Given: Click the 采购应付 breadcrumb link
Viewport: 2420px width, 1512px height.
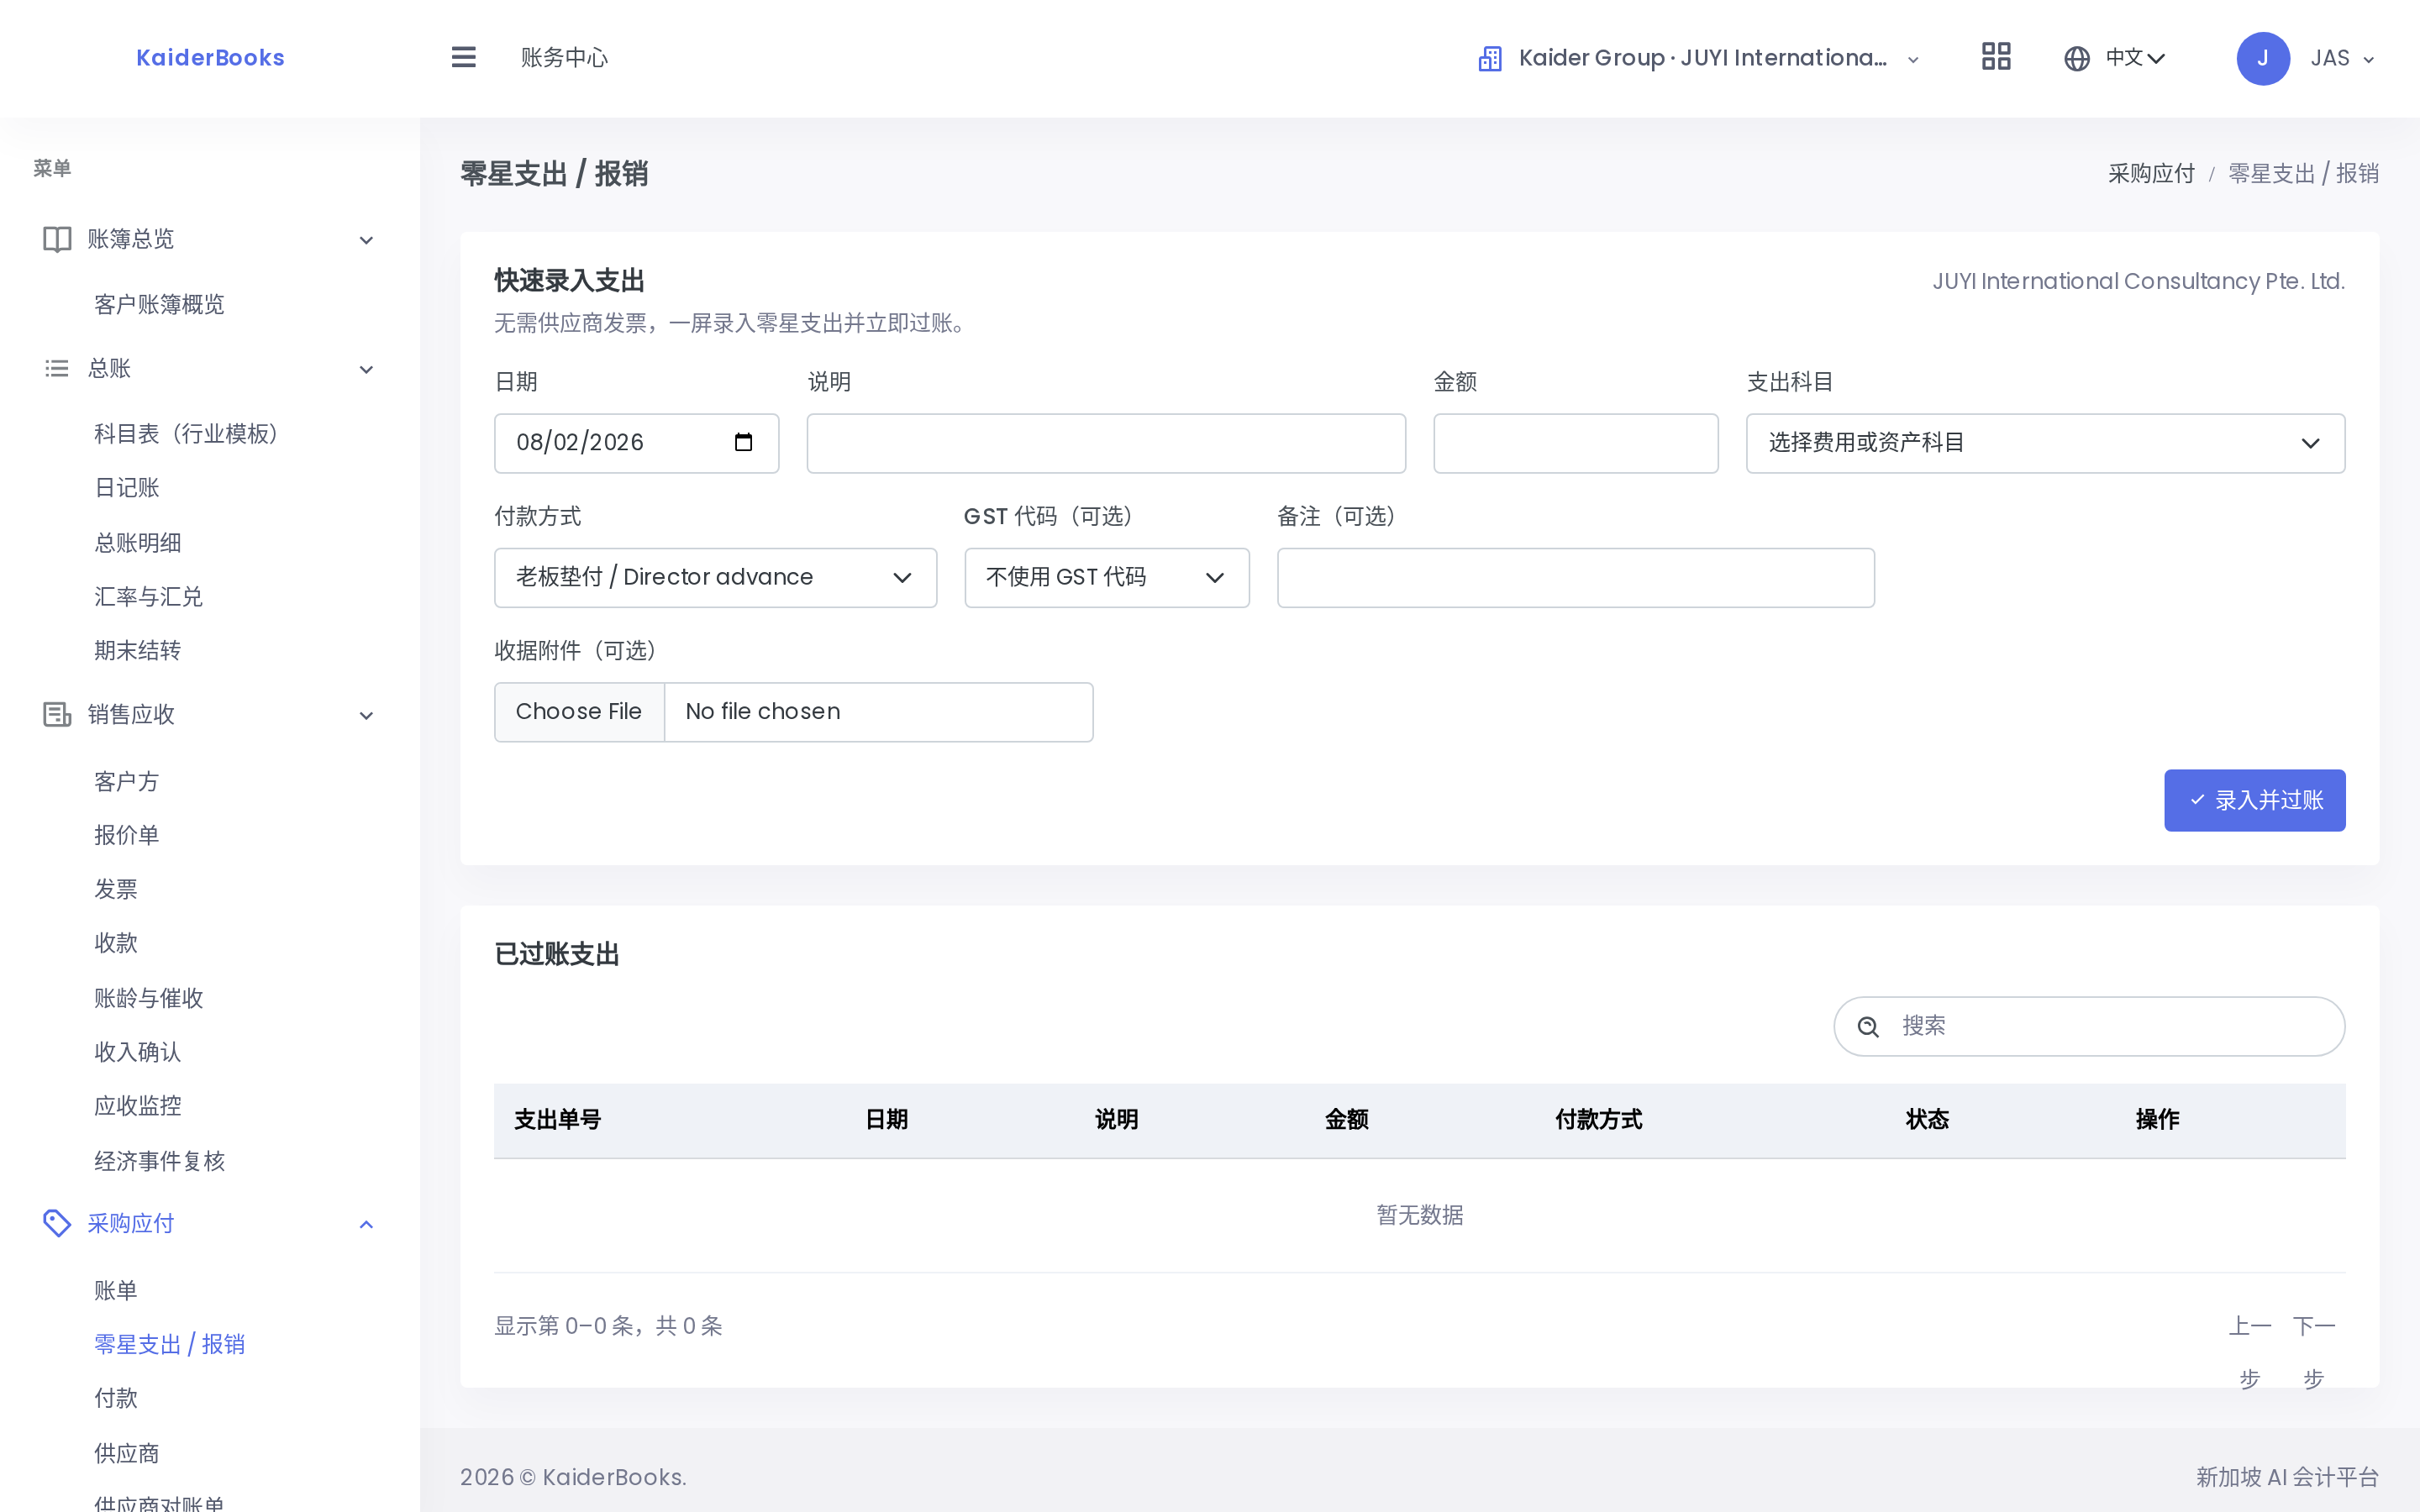Looking at the screenshot, I should point(2151,174).
